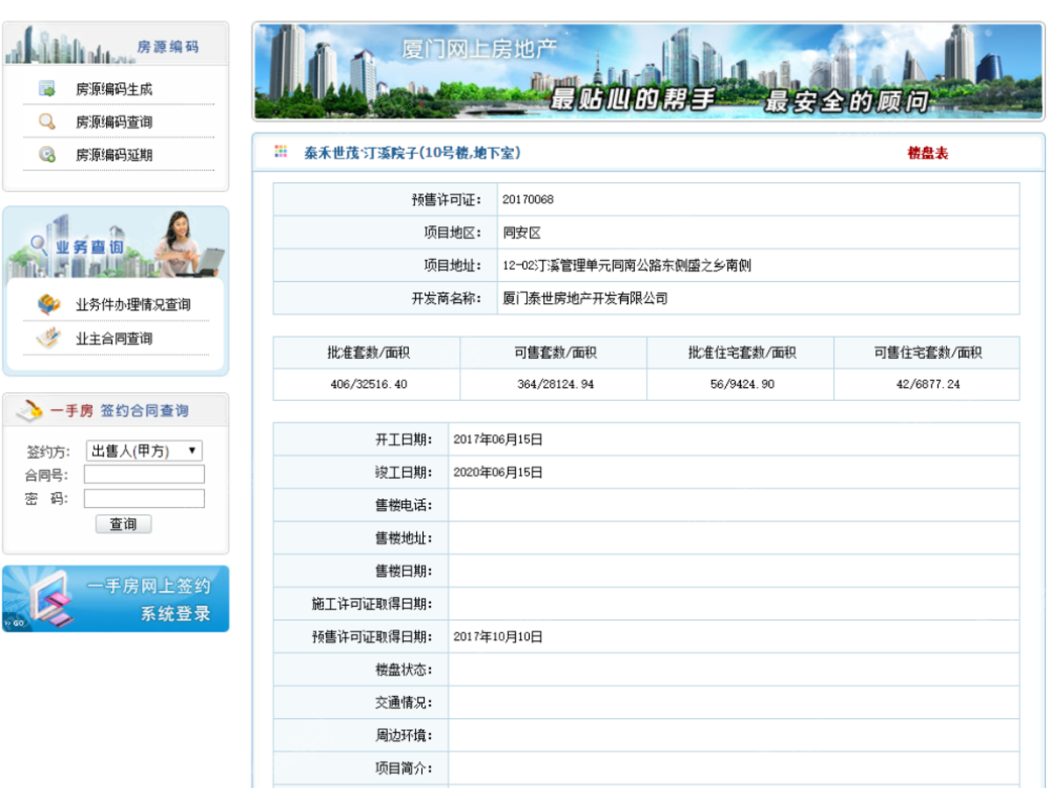Open 业主合同查询 link
Screen dimensions: 1051x788
tap(114, 339)
